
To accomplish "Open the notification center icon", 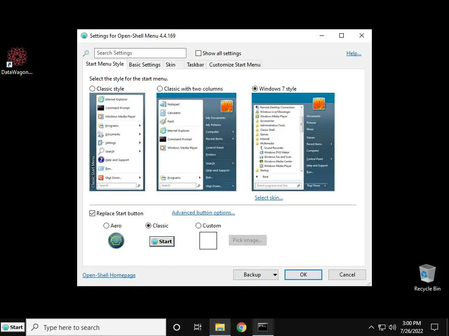I will (435, 327).
